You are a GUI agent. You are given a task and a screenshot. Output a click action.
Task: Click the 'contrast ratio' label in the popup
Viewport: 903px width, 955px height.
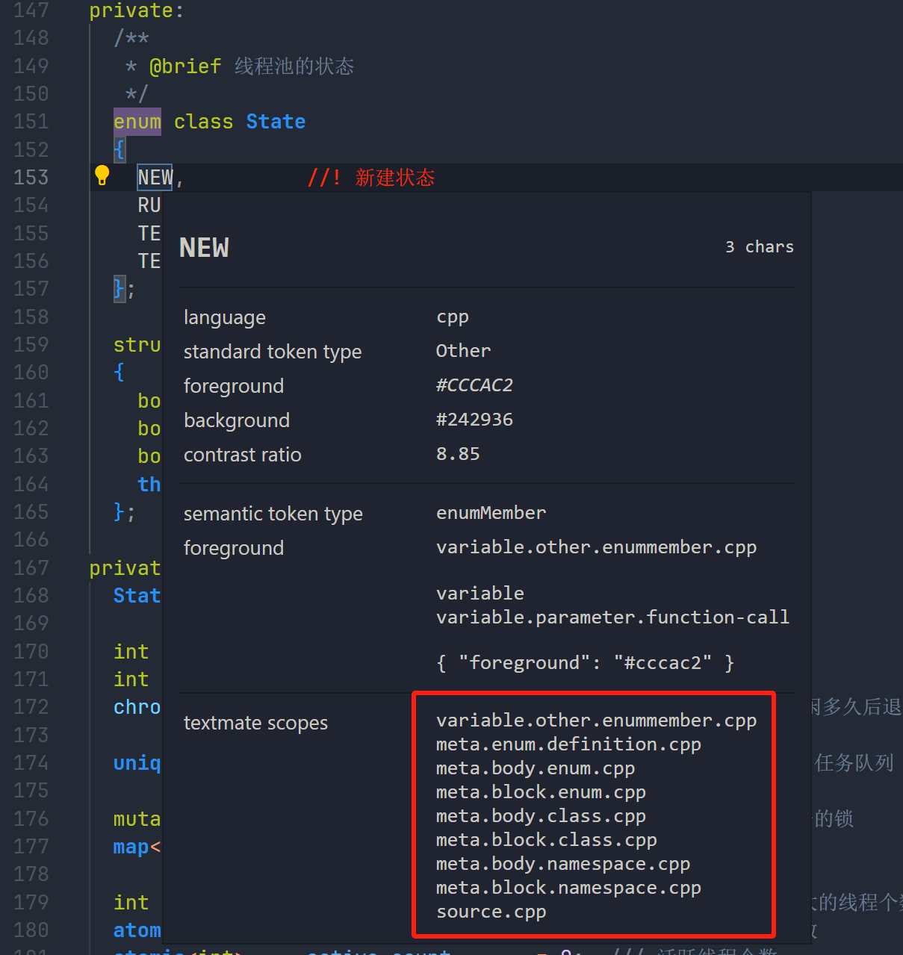(243, 455)
